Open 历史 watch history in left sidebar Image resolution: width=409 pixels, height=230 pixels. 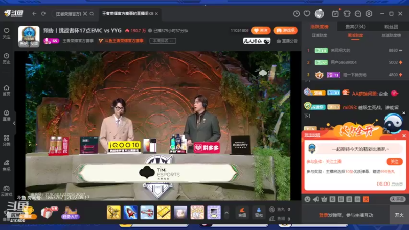pyautogui.click(x=7, y=58)
